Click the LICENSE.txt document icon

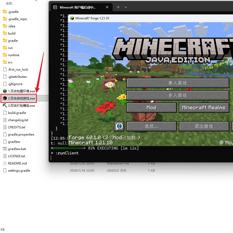5,156
